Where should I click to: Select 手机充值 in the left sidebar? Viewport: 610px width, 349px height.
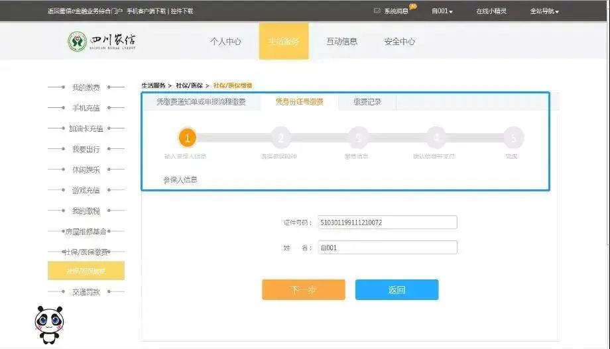(x=86, y=108)
